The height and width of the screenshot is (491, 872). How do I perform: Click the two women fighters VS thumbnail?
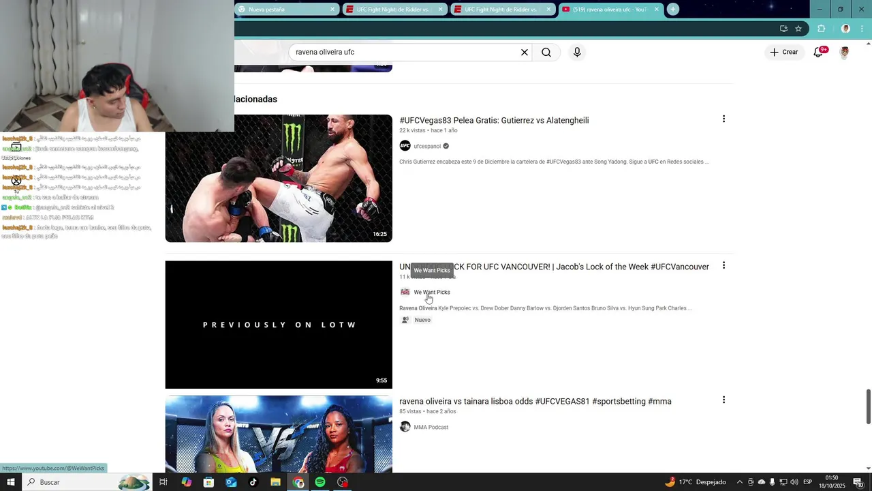pos(279,434)
